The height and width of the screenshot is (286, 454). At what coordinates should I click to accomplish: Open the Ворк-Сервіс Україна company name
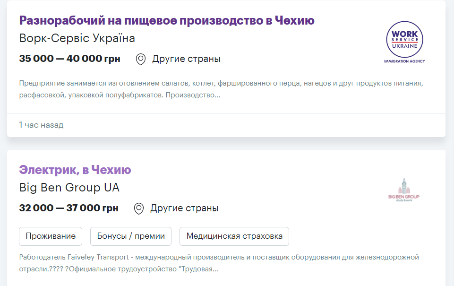(x=77, y=38)
